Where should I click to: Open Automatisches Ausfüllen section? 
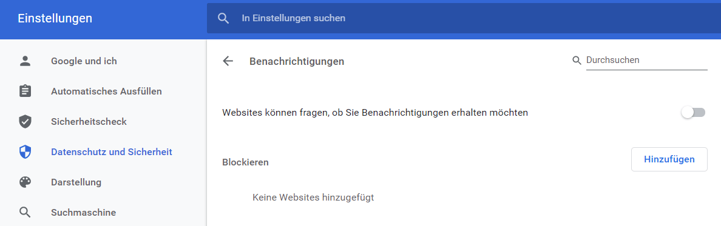(106, 91)
